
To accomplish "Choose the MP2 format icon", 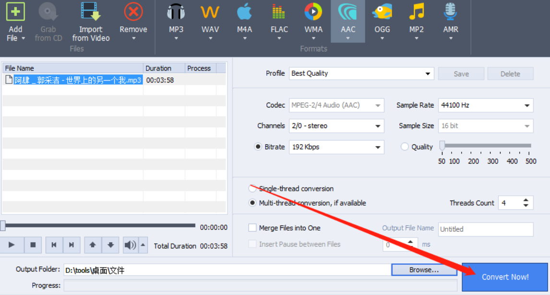I will pyautogui.click(x=417, y=12).
